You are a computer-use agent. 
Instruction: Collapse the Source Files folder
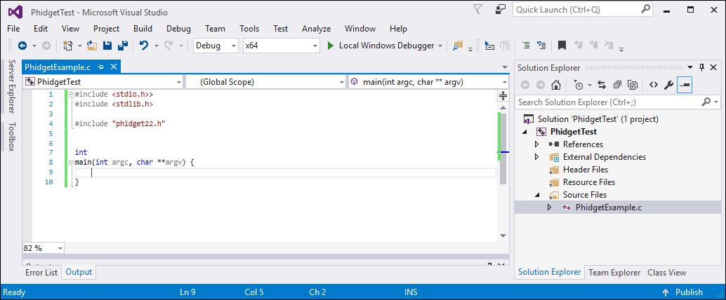click(537, 195)
